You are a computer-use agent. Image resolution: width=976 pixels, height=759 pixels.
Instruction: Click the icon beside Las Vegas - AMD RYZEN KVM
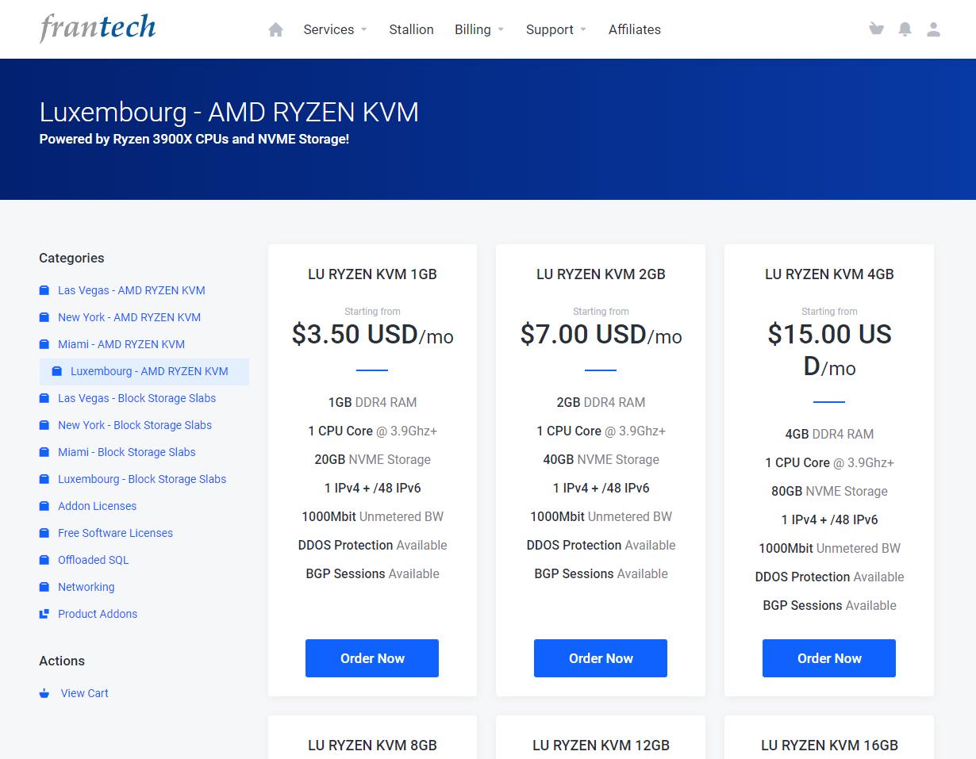click(44, 290)
